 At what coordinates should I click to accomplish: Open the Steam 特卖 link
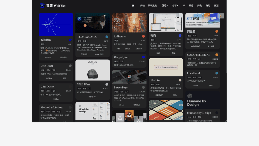pyautogui.click(x=99, y=54)
